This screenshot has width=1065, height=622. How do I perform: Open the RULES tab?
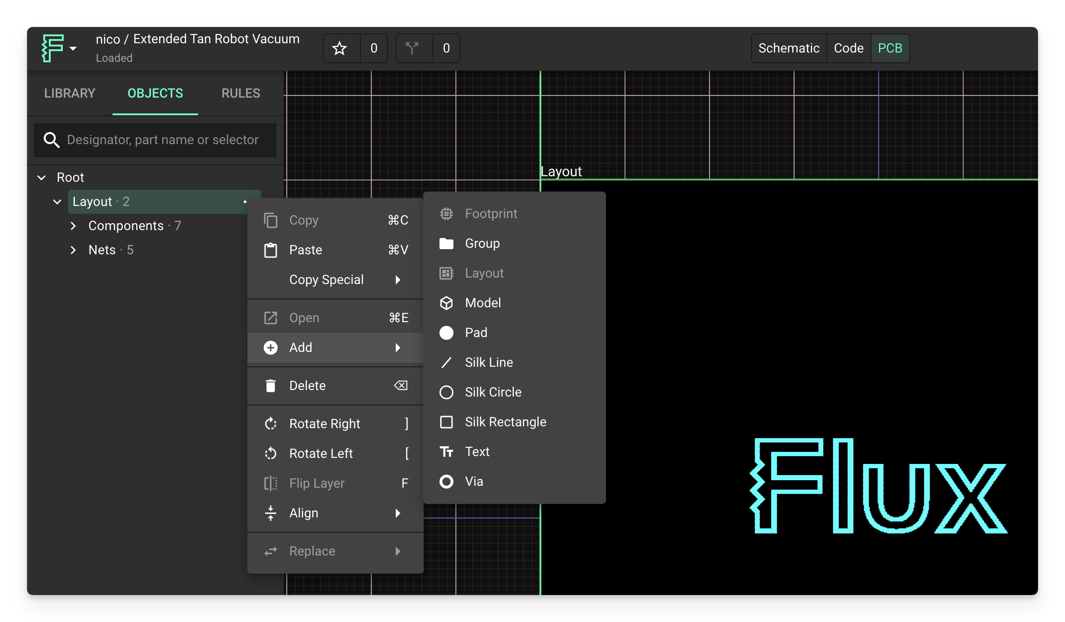pos(241,93)
